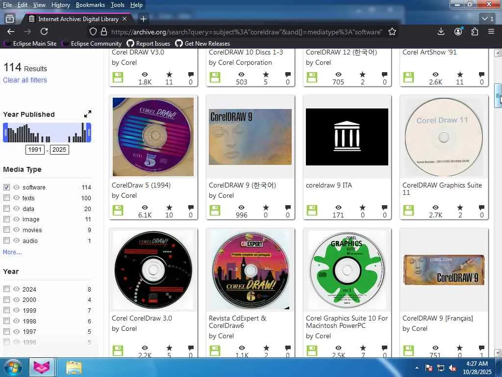Screen dimensions: 502x377
Task: Click the reviews comment icon on CorelDRAW Graphics Suite 11
Action: coord(481,208)
